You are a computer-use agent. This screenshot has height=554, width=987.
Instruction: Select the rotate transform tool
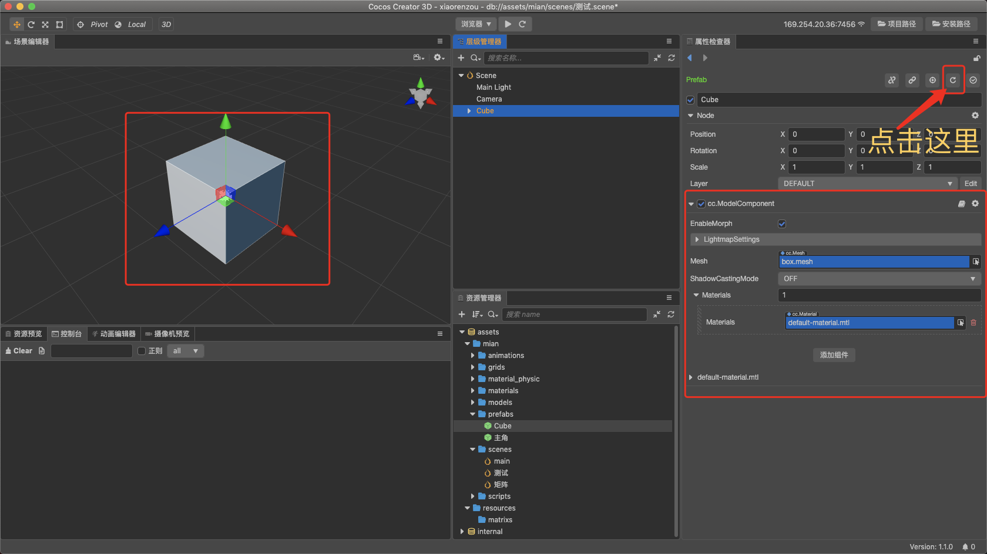31,25
